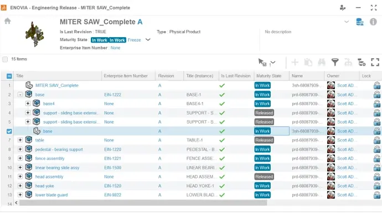Open maturity state dropdown chevron

pyautogui.click(x=148, y=39)
